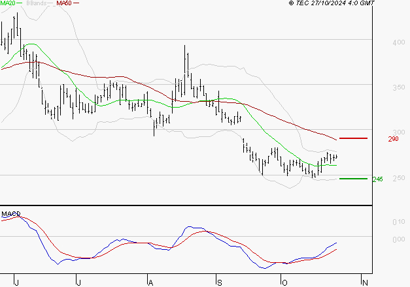Click the O month axis label
The width and height of the screenshot is (410, 287).
click(284, 282)
